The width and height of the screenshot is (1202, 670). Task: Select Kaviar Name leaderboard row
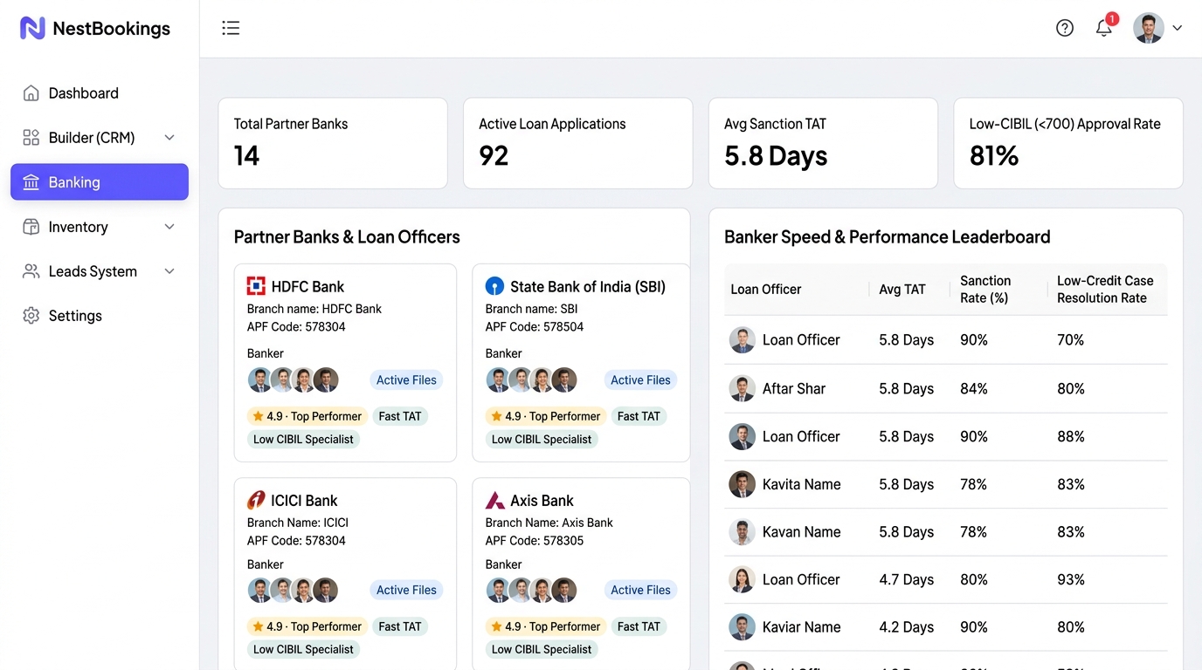[946, 627]
